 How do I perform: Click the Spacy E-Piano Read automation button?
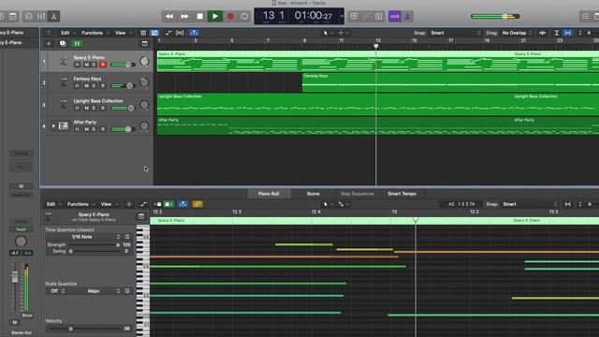[21, 229]
